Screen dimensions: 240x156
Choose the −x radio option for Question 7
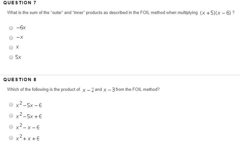(x=11, y=38)
